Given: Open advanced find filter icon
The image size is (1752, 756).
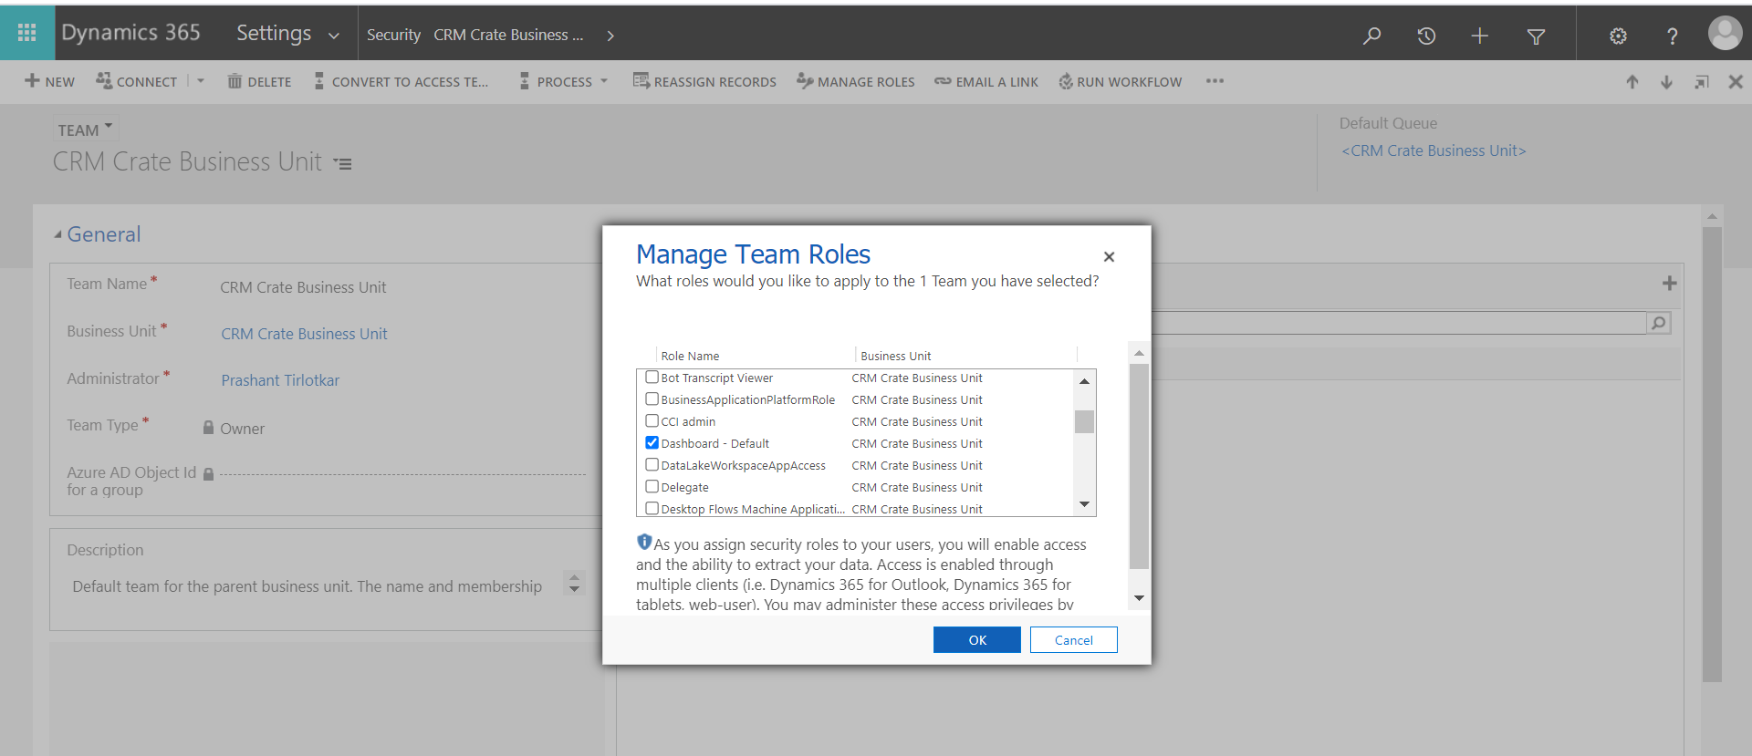Looking at the screenshot, I should (x=1536, y=36).
